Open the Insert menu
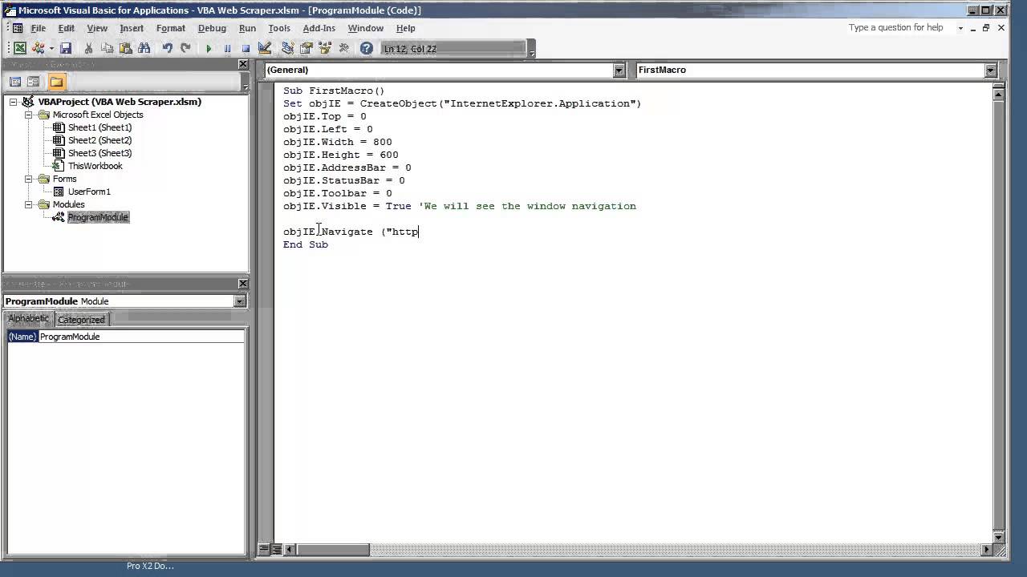Viewport: 1027px width, 577px height. point(132,28)
